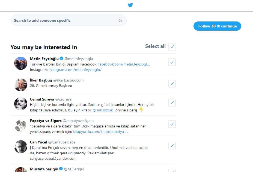This screenshot has height=172, width=253.
Task: Open the instagram.com/metinfeyzioglu/ link
Action: point(75,70)
